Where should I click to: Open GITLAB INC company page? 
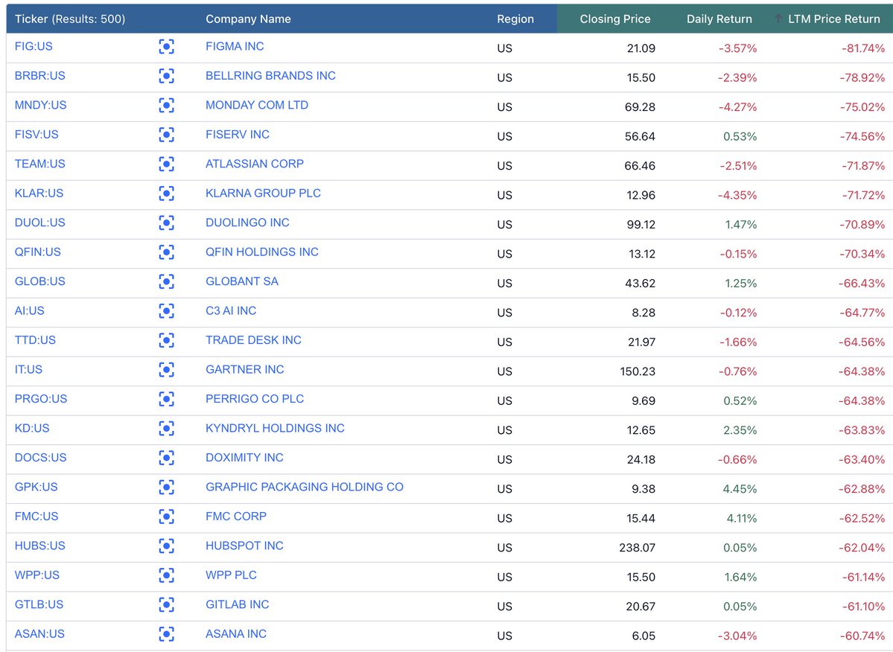tap(238, 605)
